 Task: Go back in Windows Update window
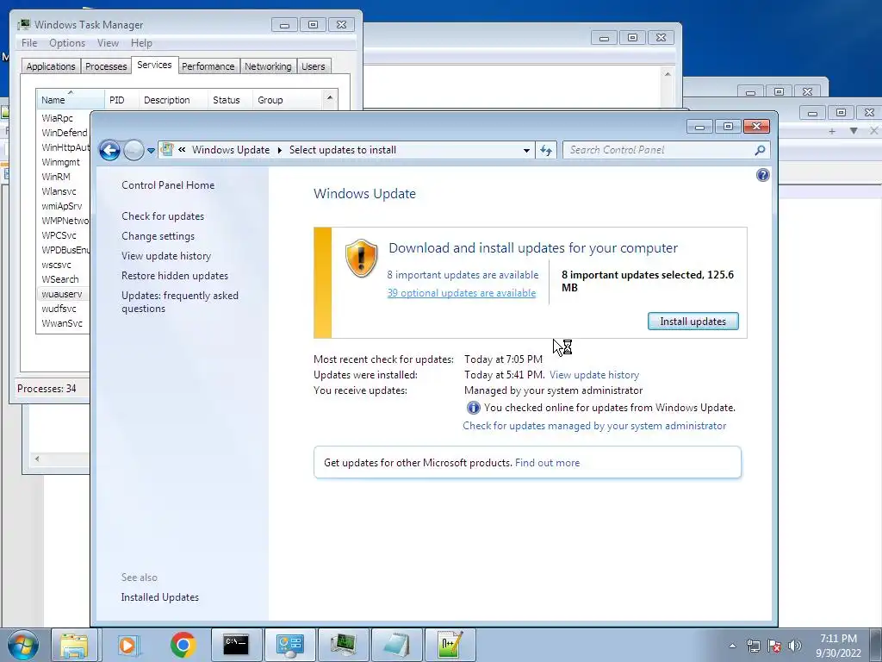[x=109, y=150]
